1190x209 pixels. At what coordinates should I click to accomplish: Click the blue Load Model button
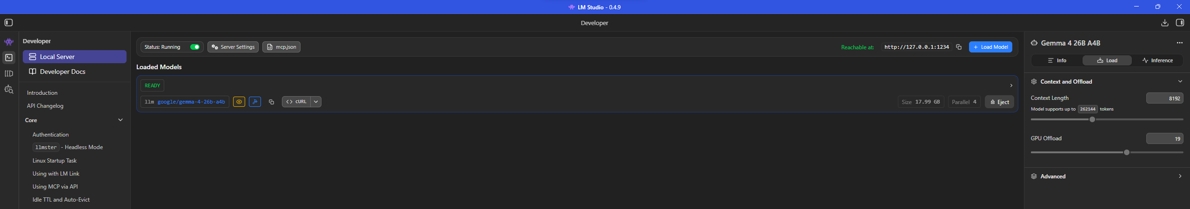click(x=990, y=47)
